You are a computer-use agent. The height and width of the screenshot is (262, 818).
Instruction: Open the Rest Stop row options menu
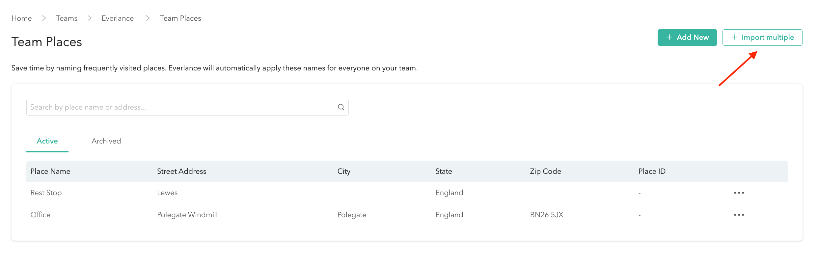point(739,193)
